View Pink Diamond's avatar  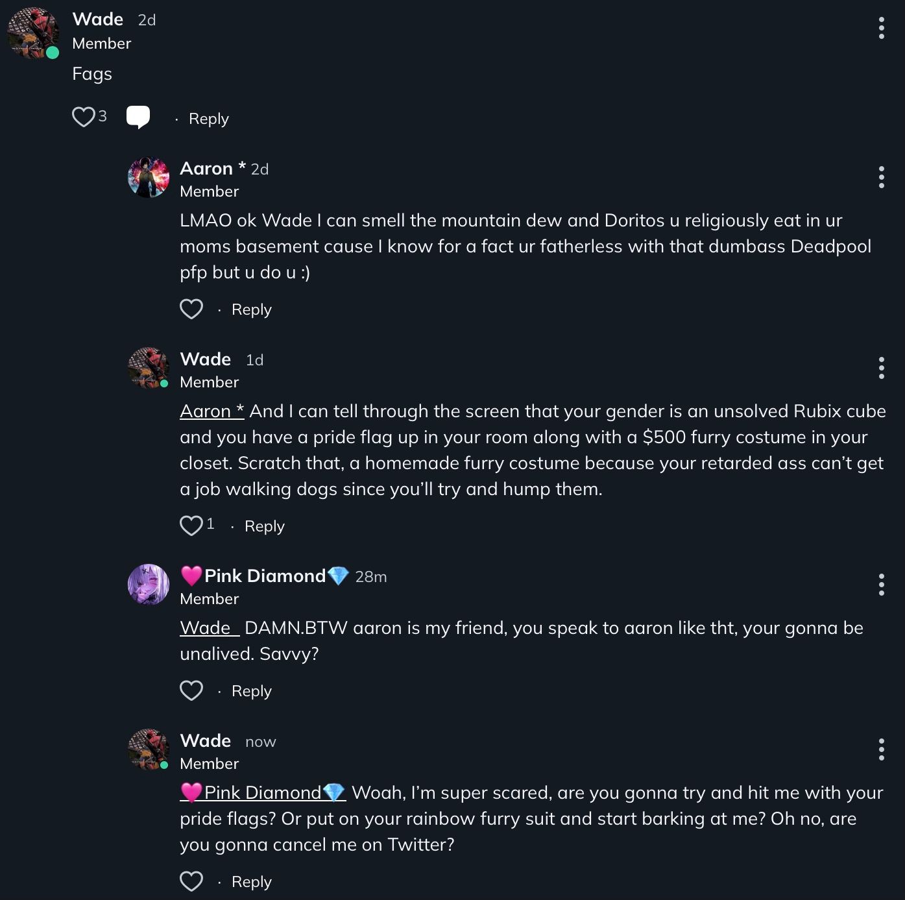coord(149,584)
